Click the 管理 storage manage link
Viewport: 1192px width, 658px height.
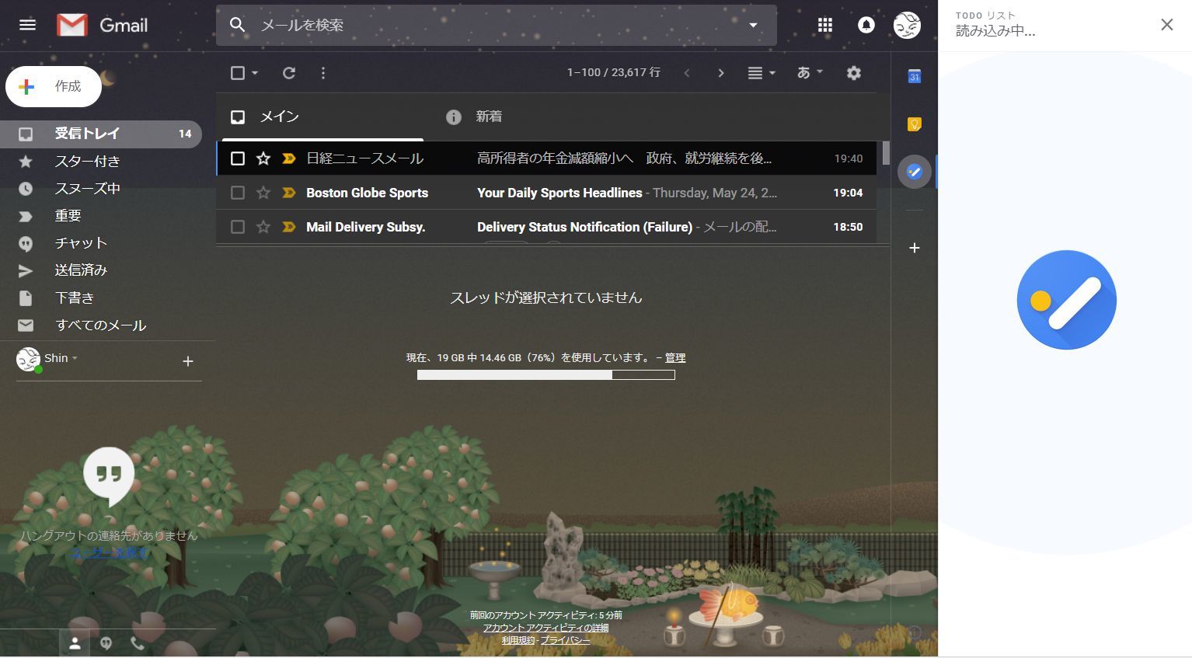[675, 358]
